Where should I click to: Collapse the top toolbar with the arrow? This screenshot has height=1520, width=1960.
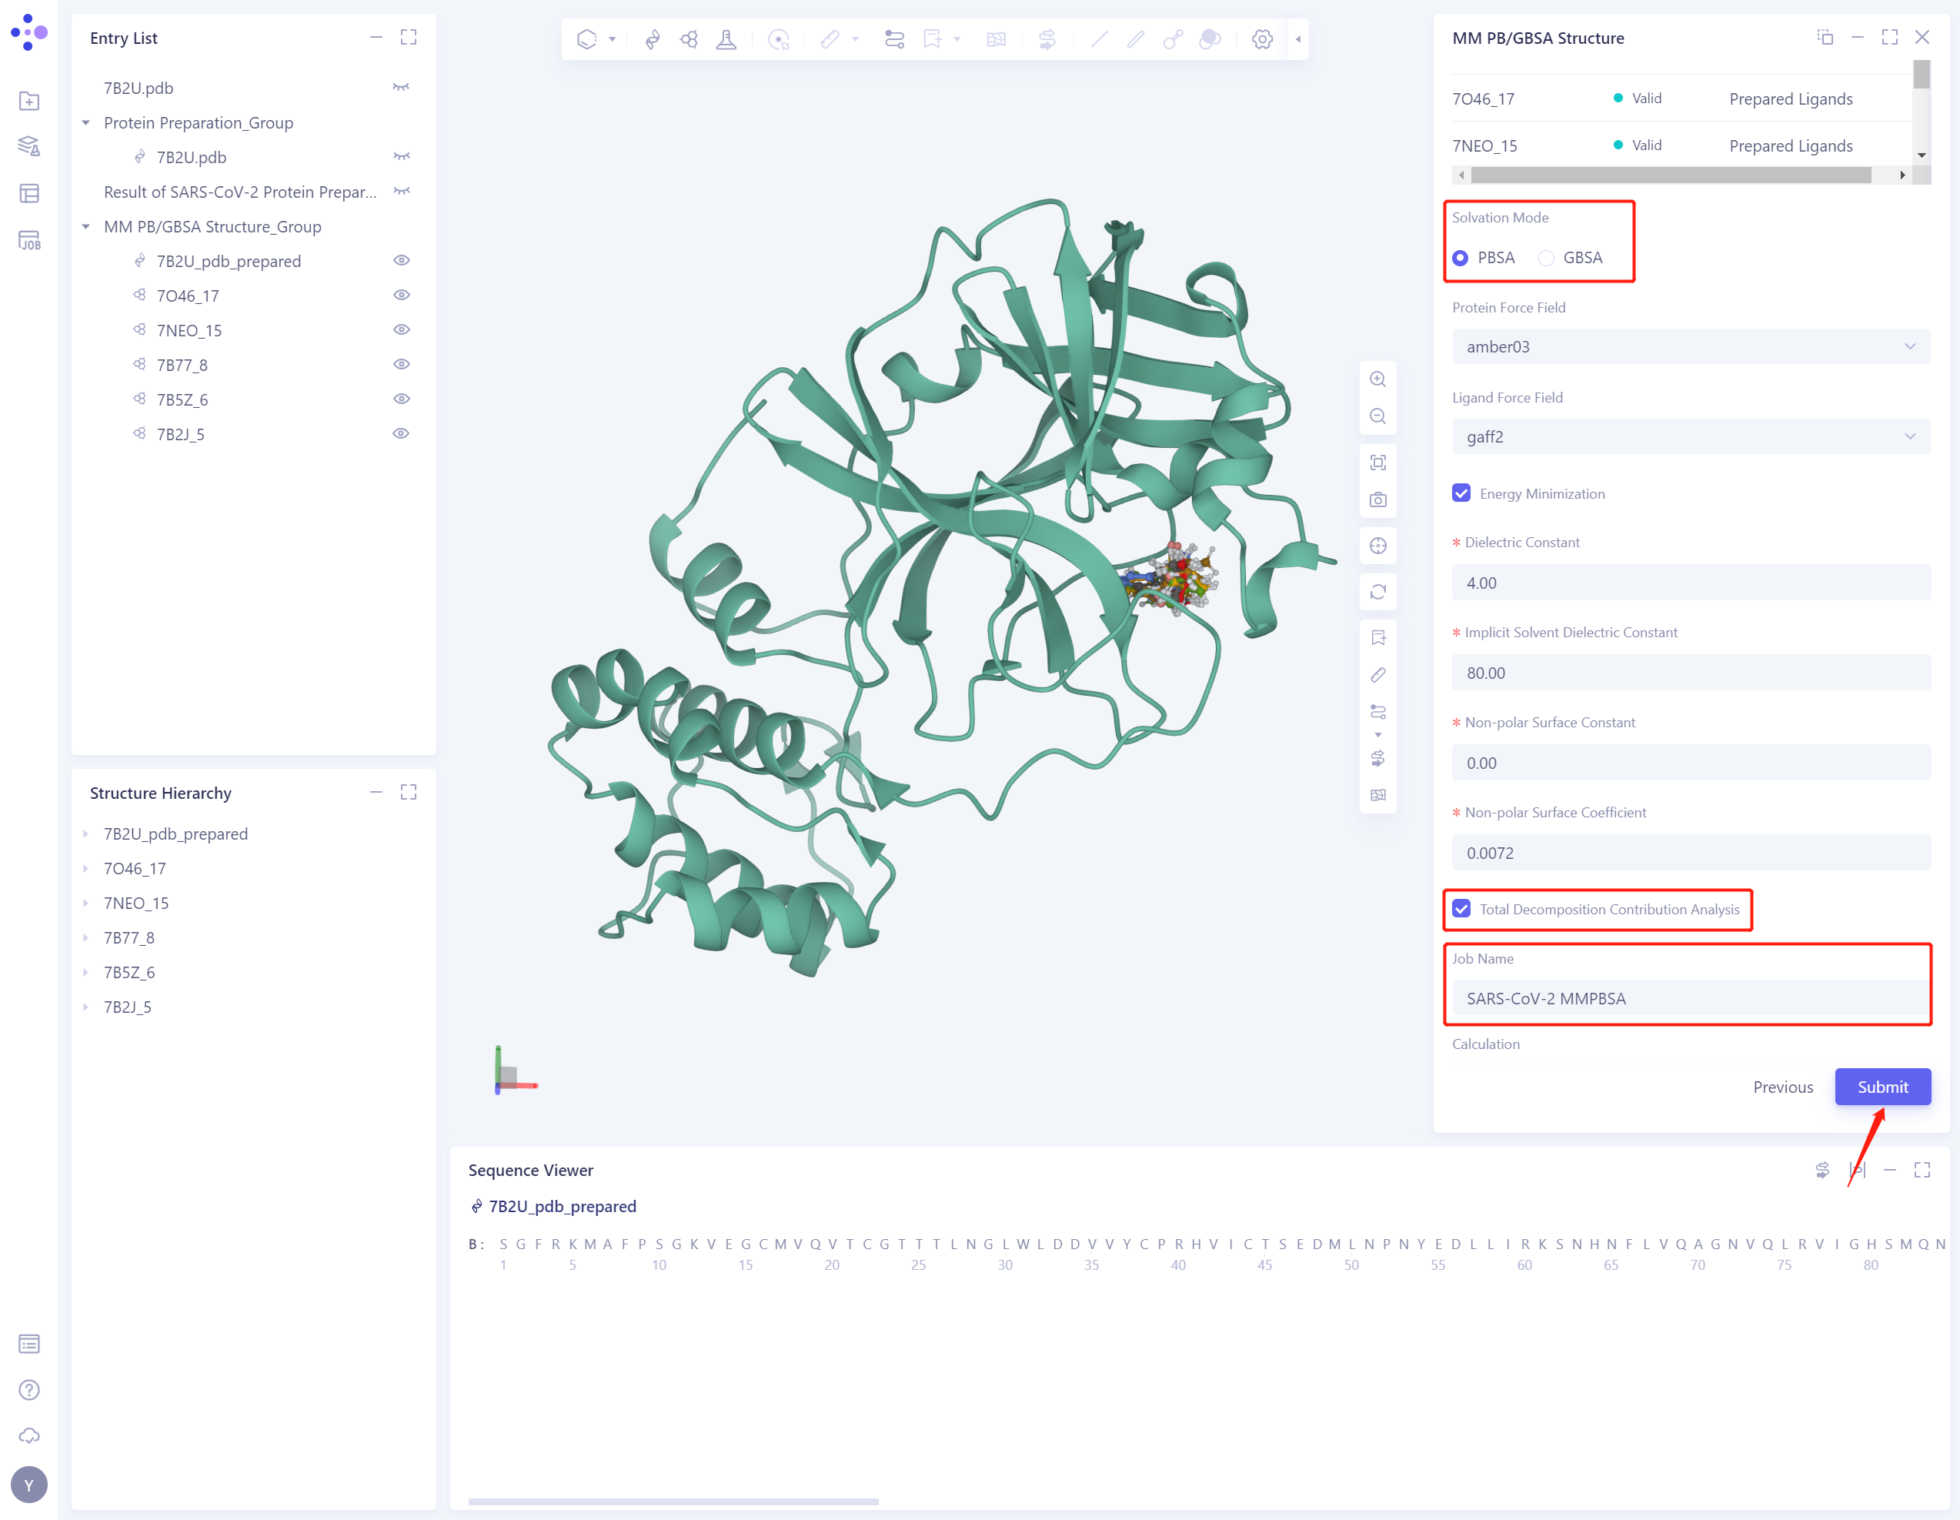click(x=1297, y=38)
